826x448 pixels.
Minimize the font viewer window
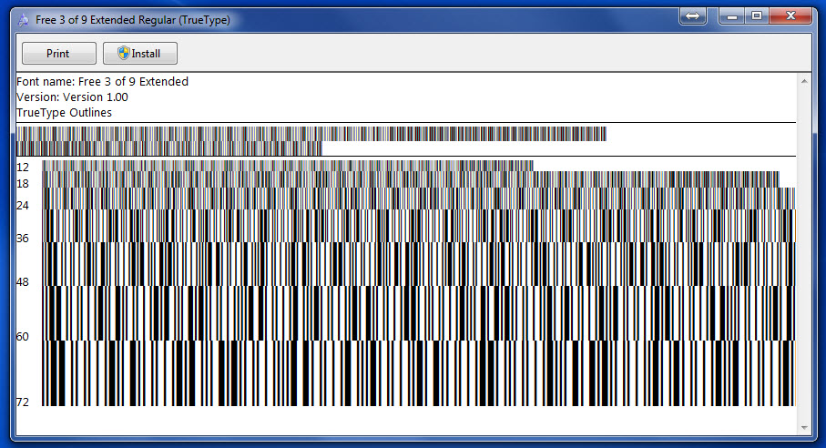(731, 15)
